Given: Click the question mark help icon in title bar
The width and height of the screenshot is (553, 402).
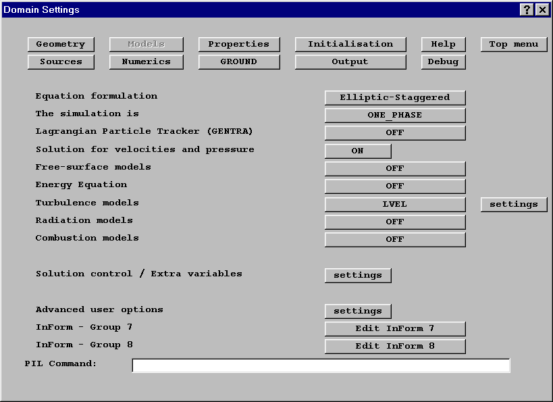Looking at the screenshot, I should 527,9.
